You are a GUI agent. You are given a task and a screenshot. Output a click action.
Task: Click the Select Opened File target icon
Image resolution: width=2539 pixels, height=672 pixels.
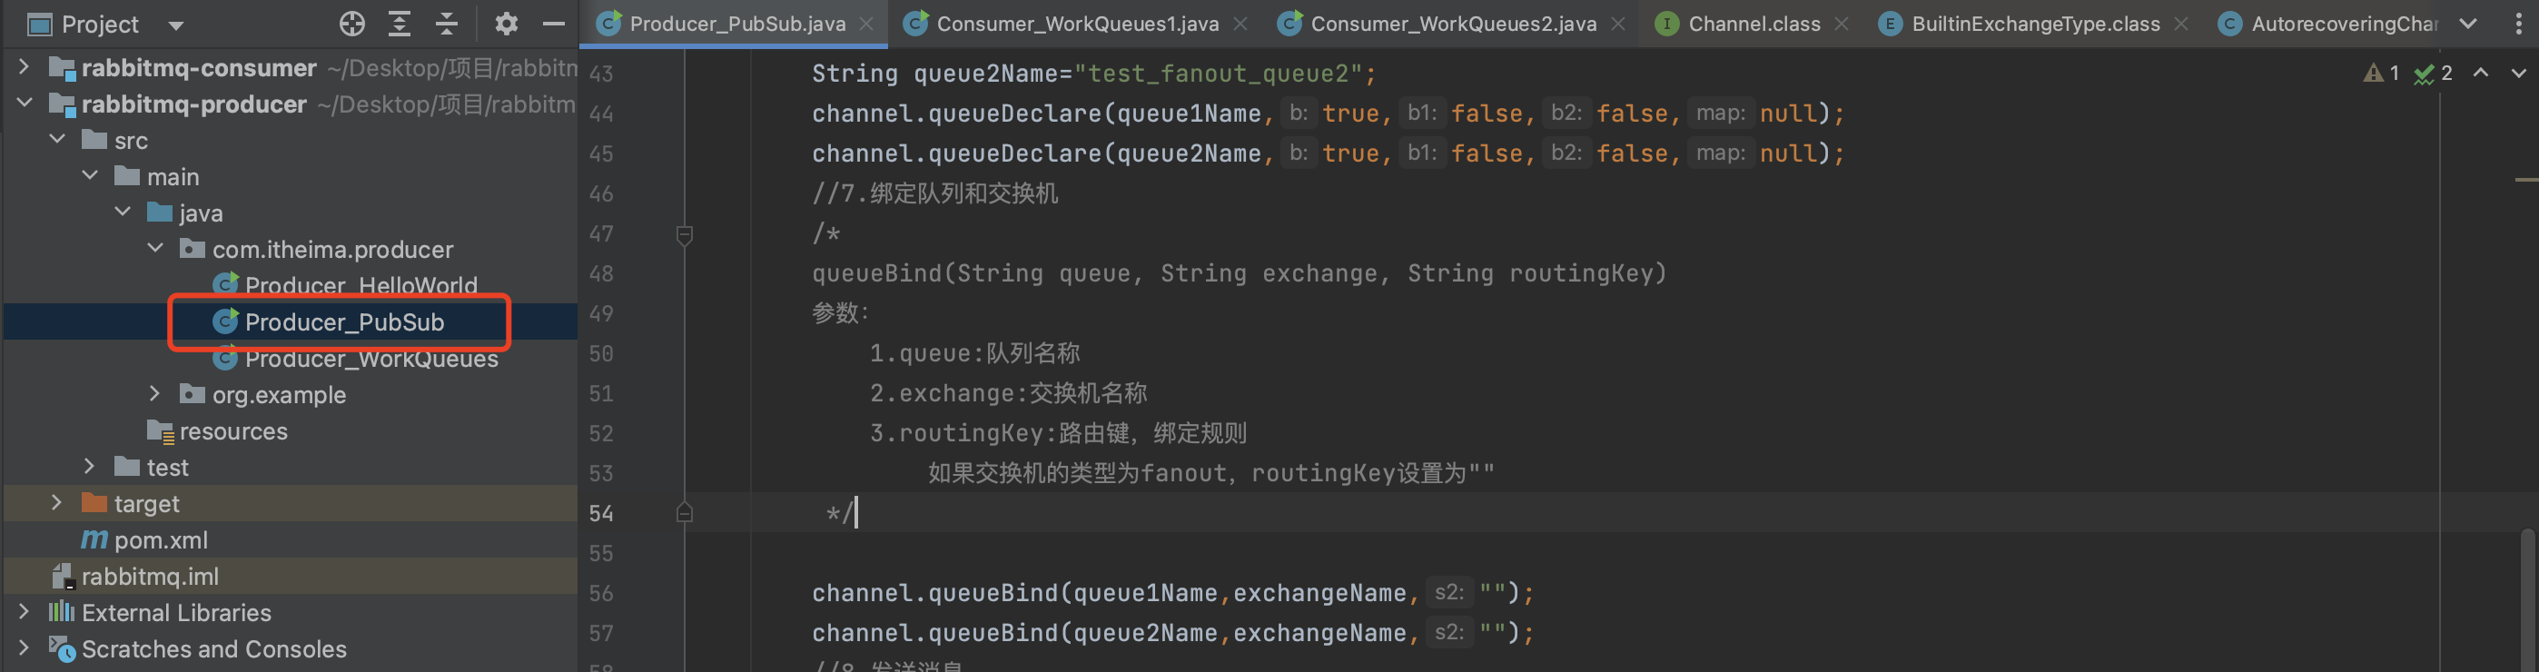pyautogui.click(x=351, y=24)
